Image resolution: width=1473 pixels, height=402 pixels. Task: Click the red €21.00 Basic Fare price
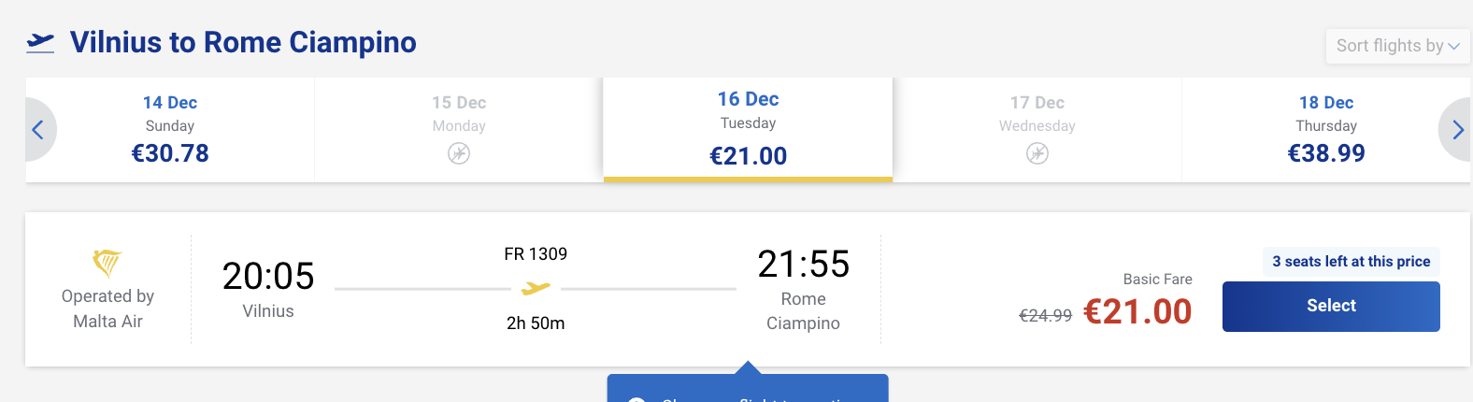tap(1137, 311)
